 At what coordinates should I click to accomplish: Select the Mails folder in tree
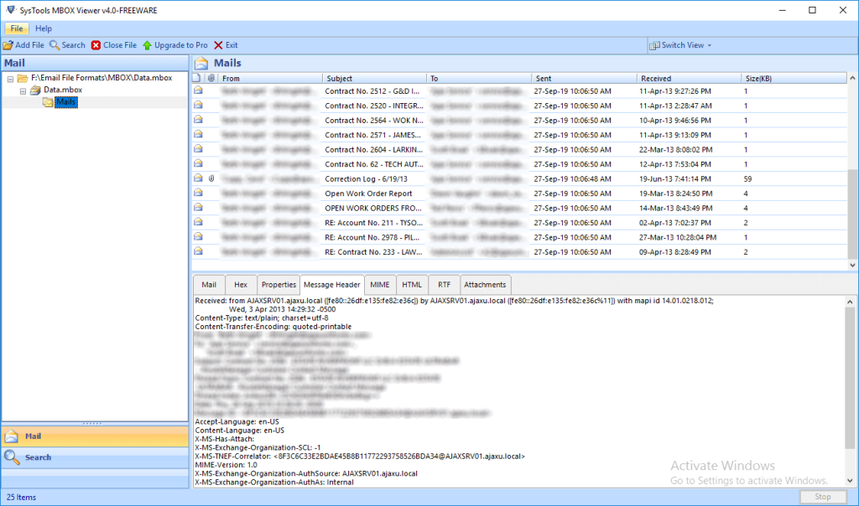[65, 101]
